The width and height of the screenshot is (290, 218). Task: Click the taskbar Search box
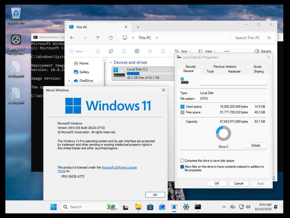(x=90, y=207)
